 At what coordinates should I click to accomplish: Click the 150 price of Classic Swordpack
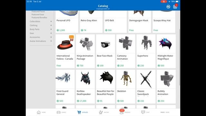(141, 101)
